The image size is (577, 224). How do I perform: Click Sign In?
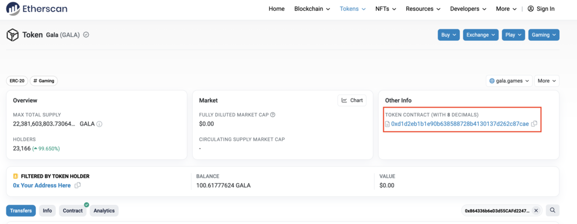541,9
